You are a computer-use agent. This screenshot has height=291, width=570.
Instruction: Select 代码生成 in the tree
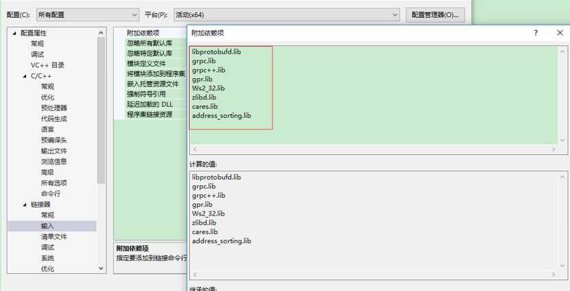click(x=54, y=119)
